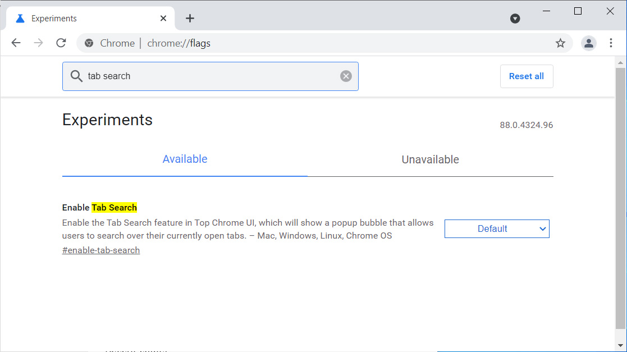Open the #enable-tab-search link
Screen dimensions: 627x352
101,250
